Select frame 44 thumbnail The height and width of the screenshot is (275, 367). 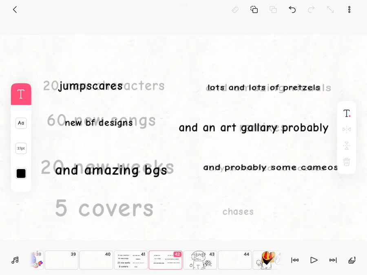235,260
